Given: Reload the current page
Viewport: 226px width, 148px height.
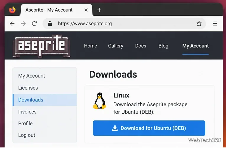Looking at the screenshot, I should point(35,24).
